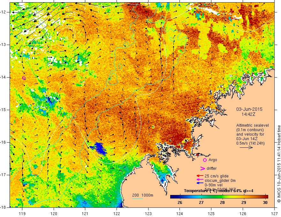Click the 0.5m/s velocity scale arrow

(246, 147)
